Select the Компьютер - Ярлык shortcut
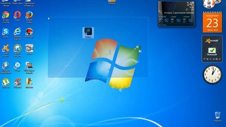Screen dimensions: 226x127 pyautogui.click(x=6, y=4)
